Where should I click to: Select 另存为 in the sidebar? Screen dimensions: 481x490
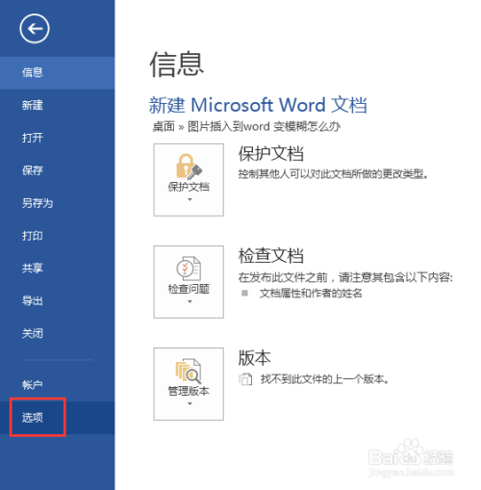click(58, 203)
